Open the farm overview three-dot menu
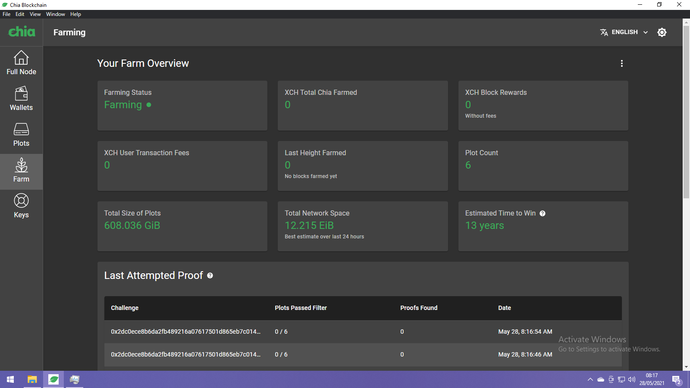 (621, 63)
